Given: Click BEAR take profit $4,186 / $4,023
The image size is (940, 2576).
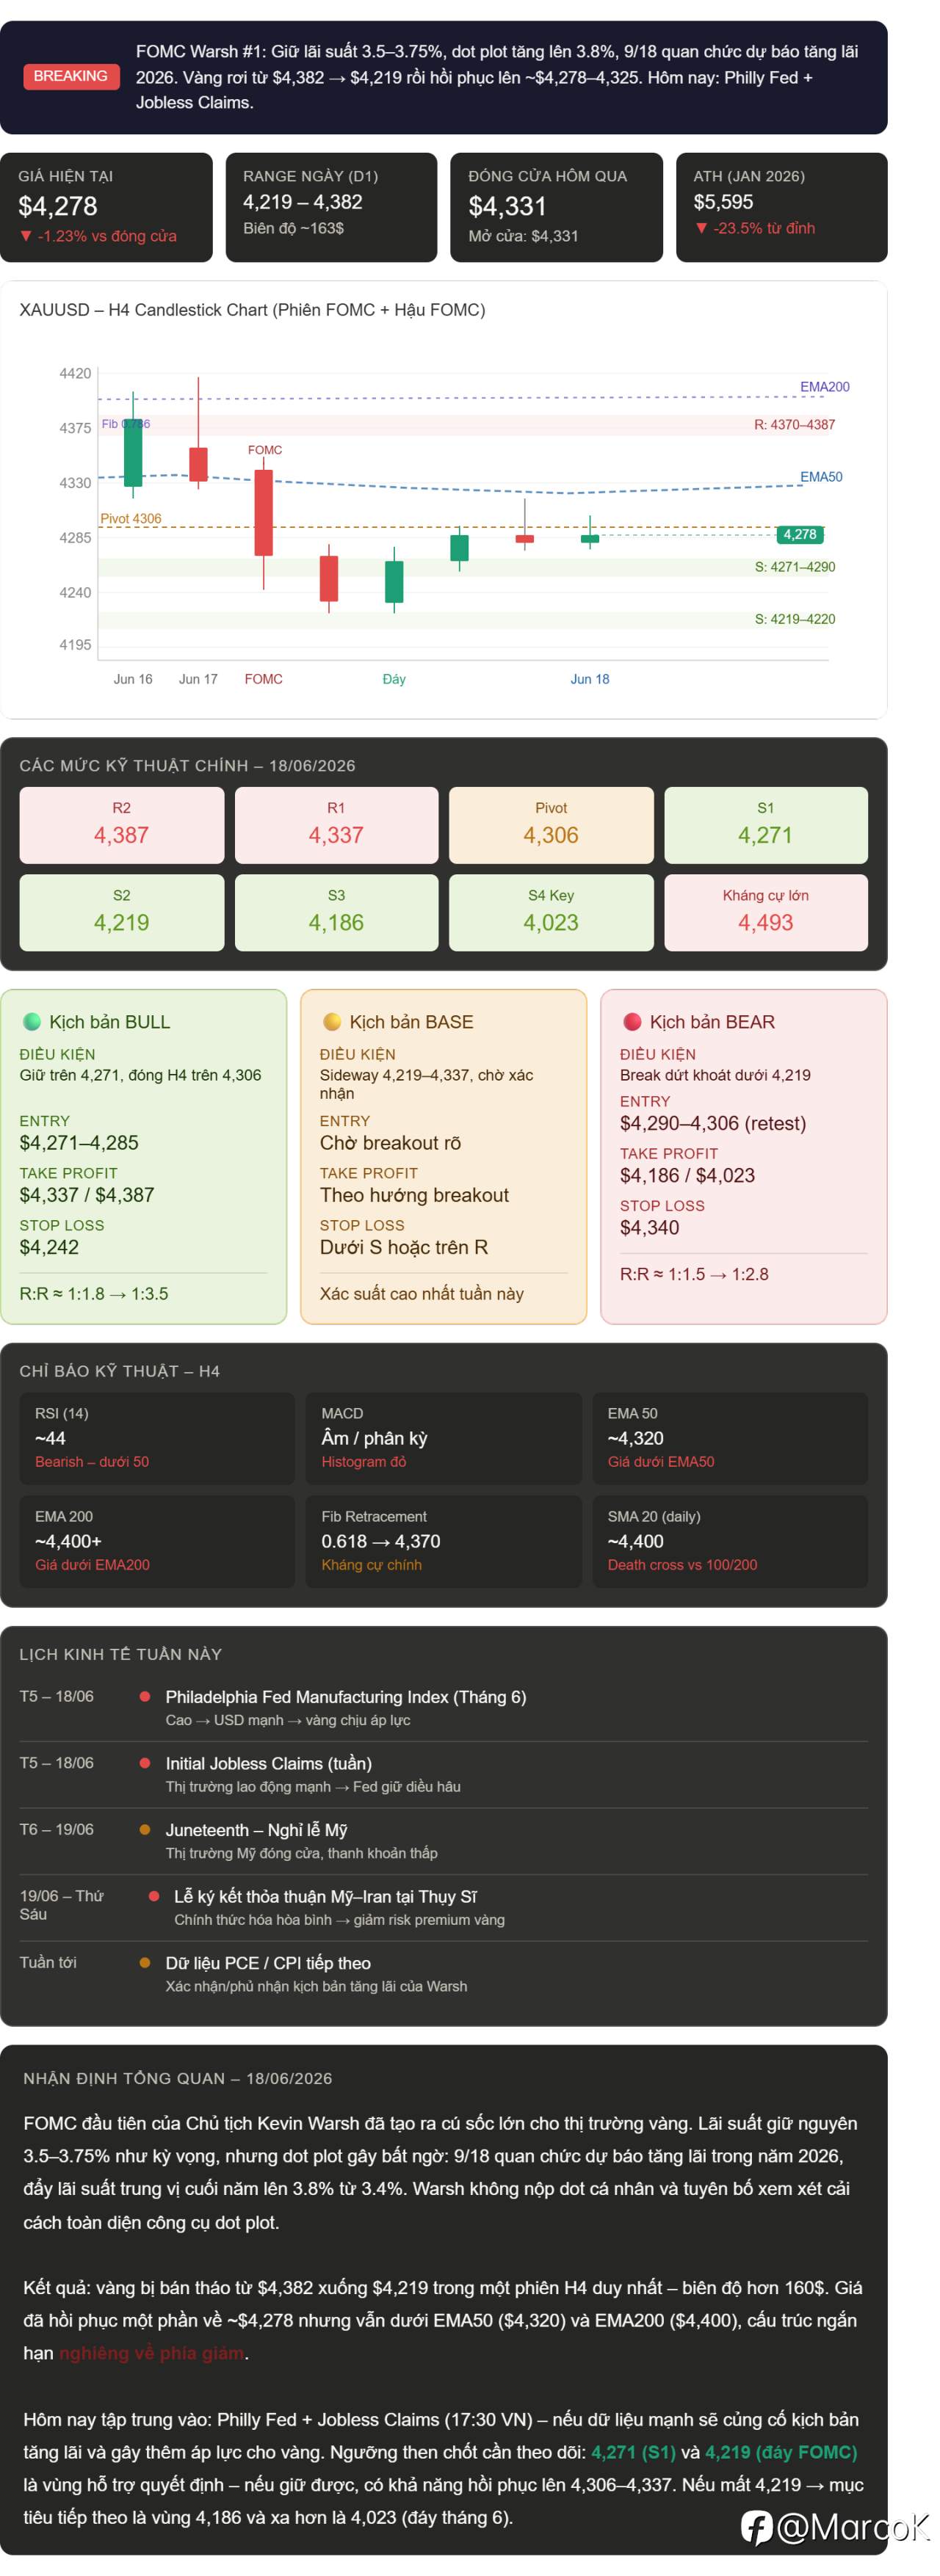Looking at the screenshot, I should [x=687, y=1175].
